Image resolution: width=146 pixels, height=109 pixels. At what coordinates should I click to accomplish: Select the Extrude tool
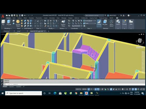pyautogui.click(x=9, y=22)
